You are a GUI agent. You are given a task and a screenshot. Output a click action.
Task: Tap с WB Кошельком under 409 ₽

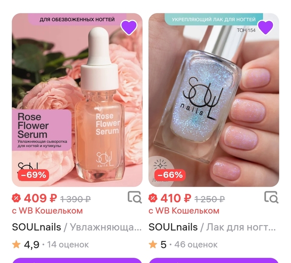pyautogui.click(x=48, y=211)
